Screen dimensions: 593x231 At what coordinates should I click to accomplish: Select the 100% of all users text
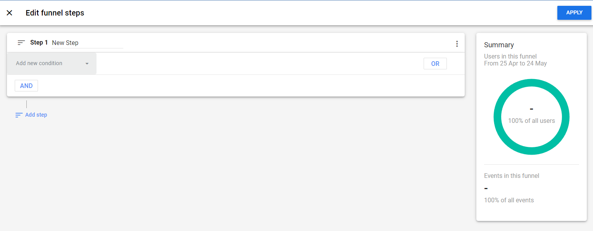pyautogui.click(x=531, y=121)
